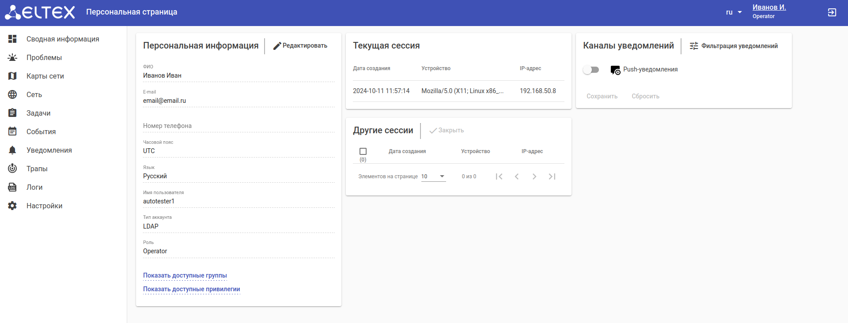Navigate to Настройки section
Image resolution: width=848 pixels, height=323 pixels.
[44, 206]
